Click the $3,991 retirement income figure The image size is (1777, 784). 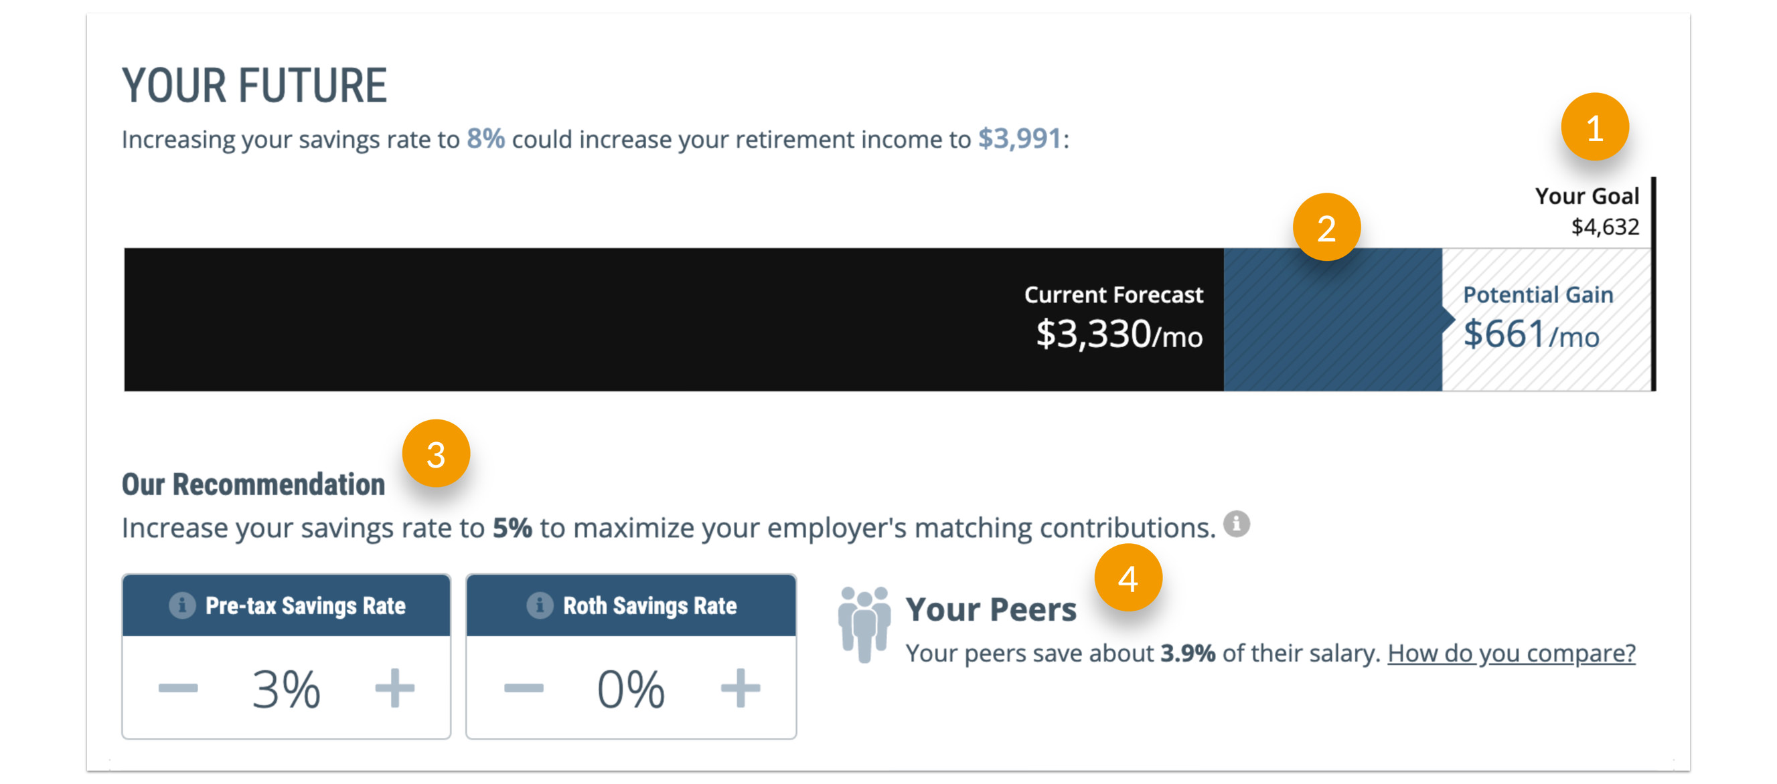tap(1019, 139)
